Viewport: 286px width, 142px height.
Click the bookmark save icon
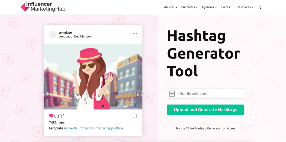click(x=135, y=116)
